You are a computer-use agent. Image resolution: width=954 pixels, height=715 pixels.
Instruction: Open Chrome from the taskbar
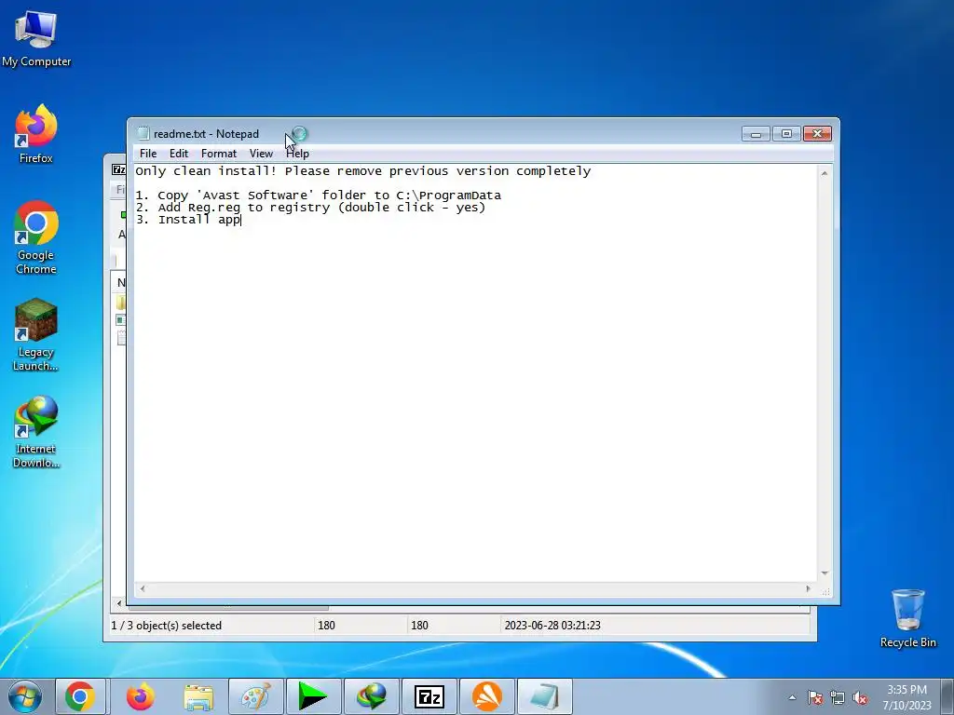(x=80, y=696)
